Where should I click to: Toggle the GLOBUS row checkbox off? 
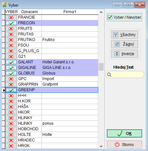[11, 73]
